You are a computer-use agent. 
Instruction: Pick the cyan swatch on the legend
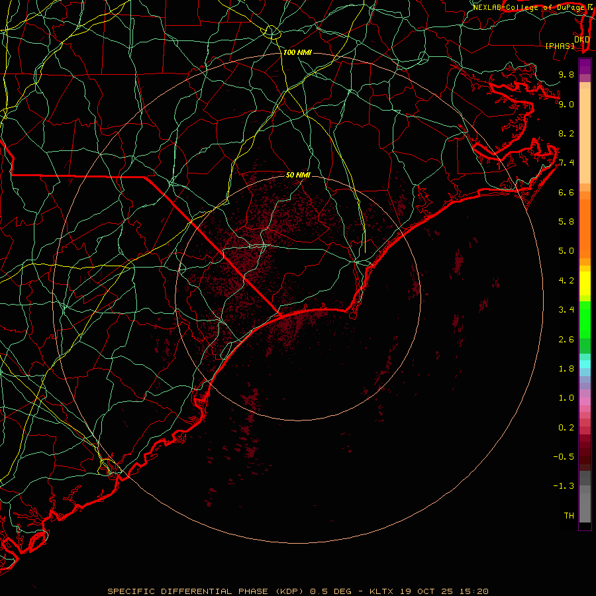(x=585, y=364)
